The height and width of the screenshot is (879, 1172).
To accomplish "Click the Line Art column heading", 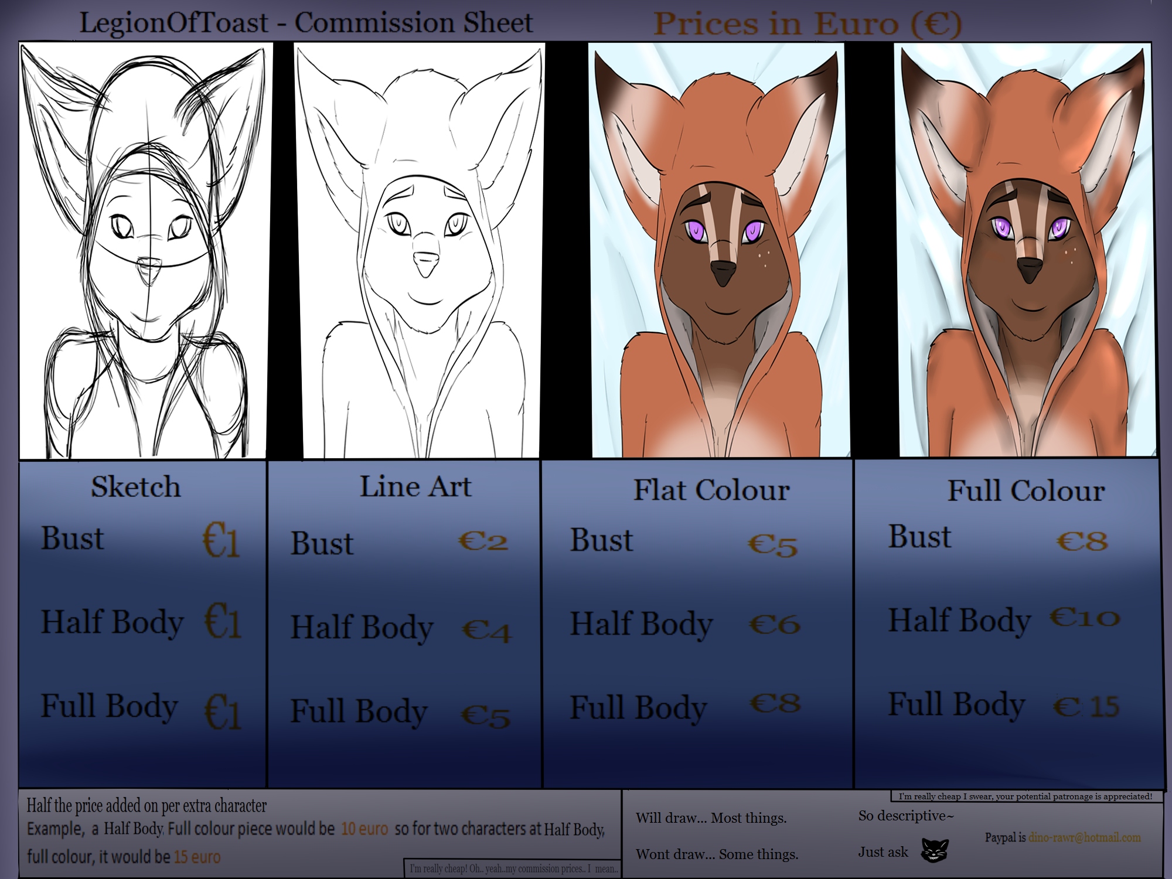I will tap(415, 486).
